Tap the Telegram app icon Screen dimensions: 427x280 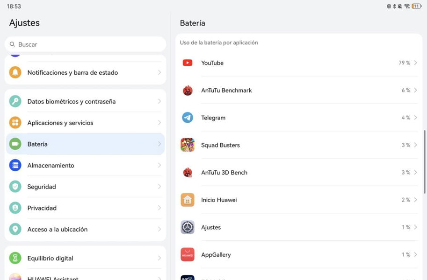(x=188, y=118)
